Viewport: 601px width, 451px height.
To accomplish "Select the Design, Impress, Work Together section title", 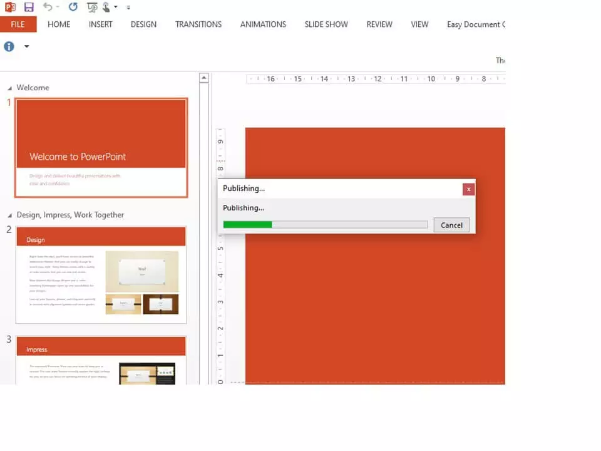I will tap(70, 215).
